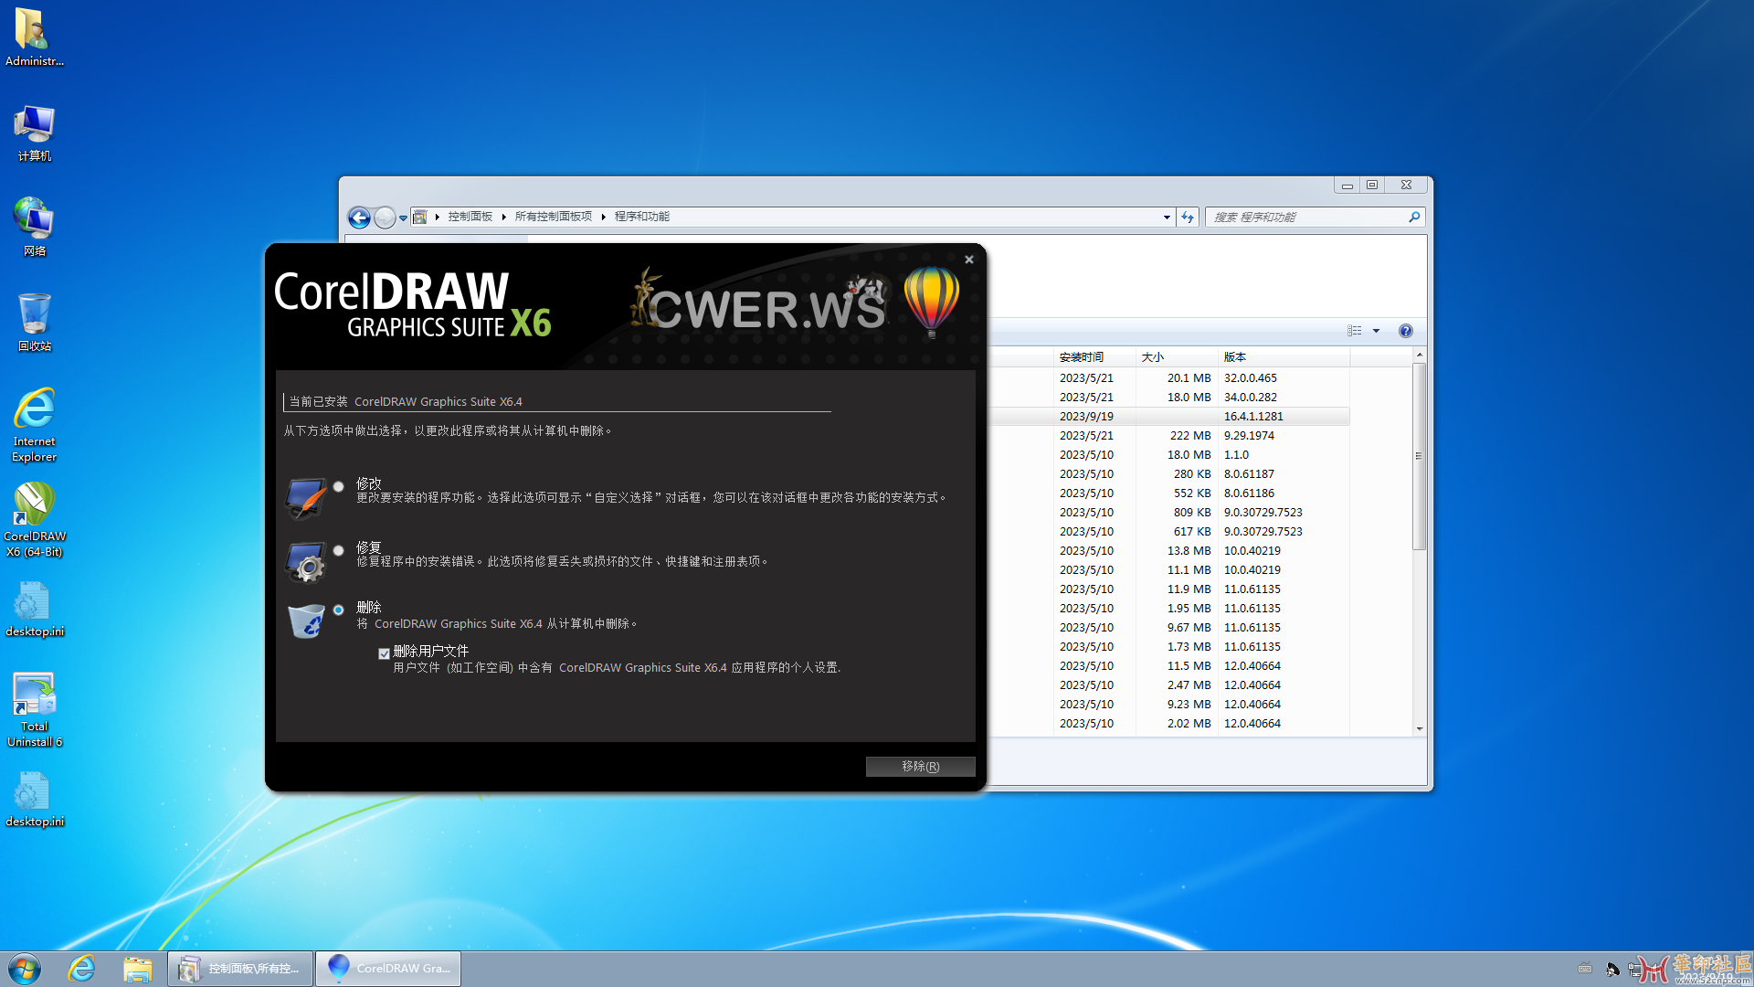Image resolution: width=1754 pixels, height=987 pixels.
Task: Select CorelDRAW X6 (64-Bit) desktop shortcut
Action: click(34, 520)
